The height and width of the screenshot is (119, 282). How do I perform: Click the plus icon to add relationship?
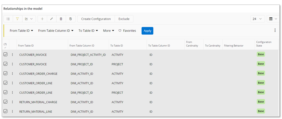[42, 19]
